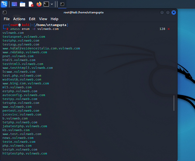Image resolution: width=195 pixels, height=161 pixels.
Task: Open the Actions menu
Action: tap(19, 19)
